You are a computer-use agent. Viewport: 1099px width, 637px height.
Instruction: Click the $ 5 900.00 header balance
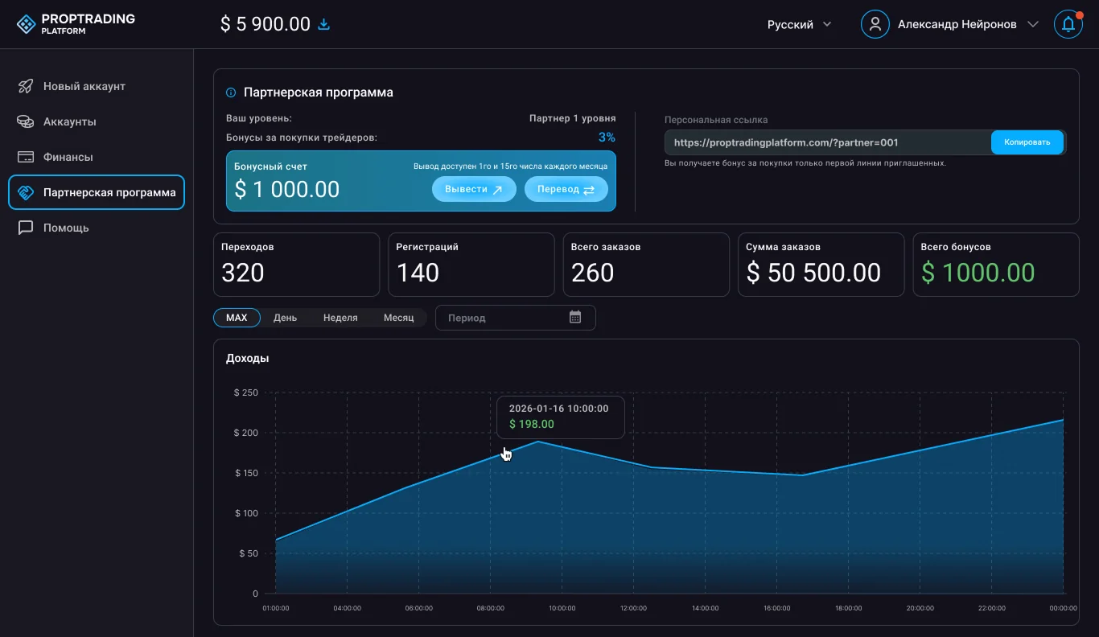(x=265, y=24)
